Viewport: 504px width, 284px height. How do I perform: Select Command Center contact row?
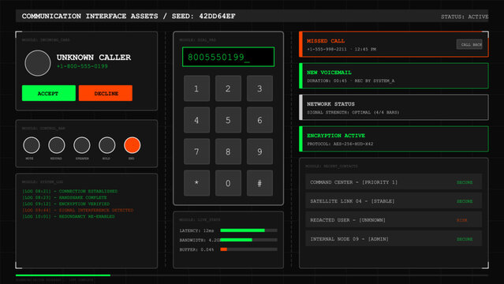[x=394, y=182]
